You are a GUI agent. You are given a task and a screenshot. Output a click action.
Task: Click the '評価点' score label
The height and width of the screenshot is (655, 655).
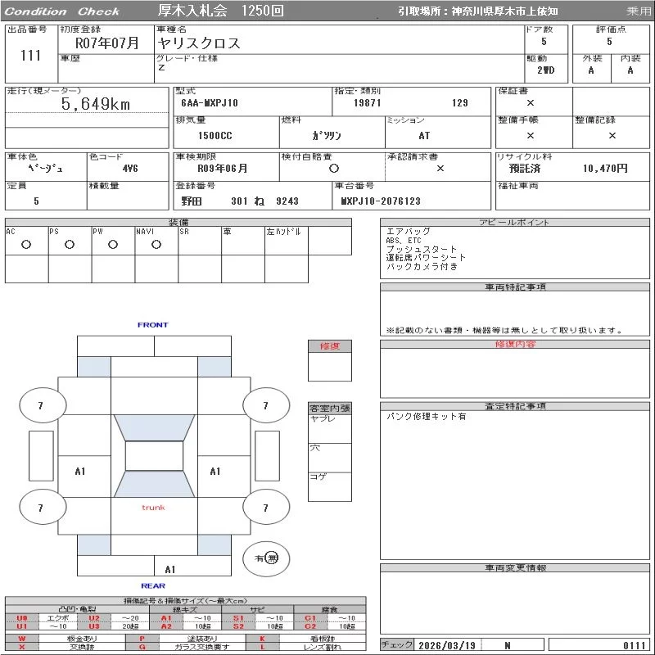point(611,29)
